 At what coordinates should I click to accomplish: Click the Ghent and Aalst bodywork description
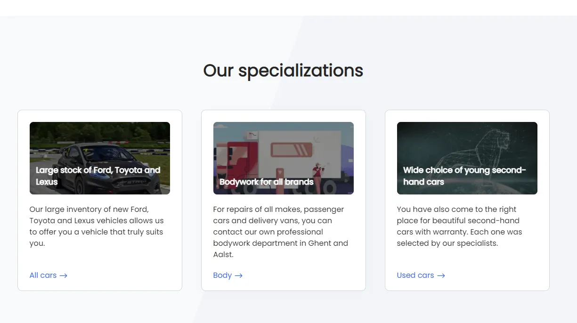[281, 232]
